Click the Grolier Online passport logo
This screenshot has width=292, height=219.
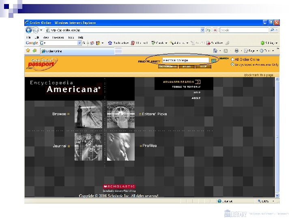click(x=42, y=64)
